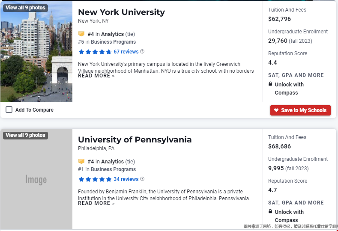Click the SAT, GPA AND MORE heading for NYU
This screenshot has height=231, width=338.
click(296, 75)
